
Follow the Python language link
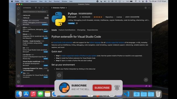click(95, 43)
